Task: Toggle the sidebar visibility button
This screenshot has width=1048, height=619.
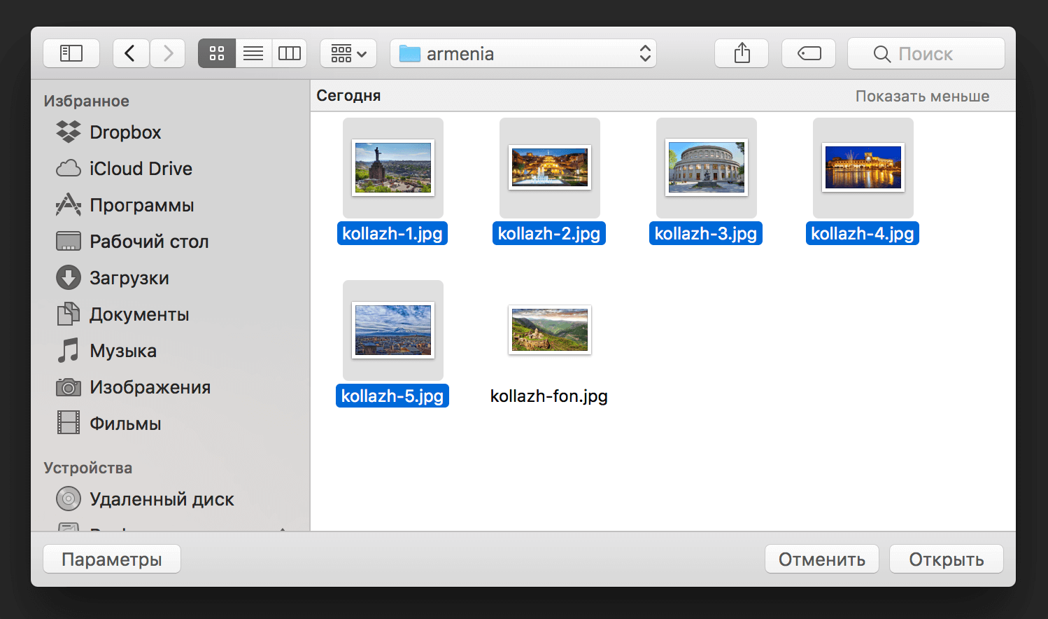Action: tap(71, 53)
